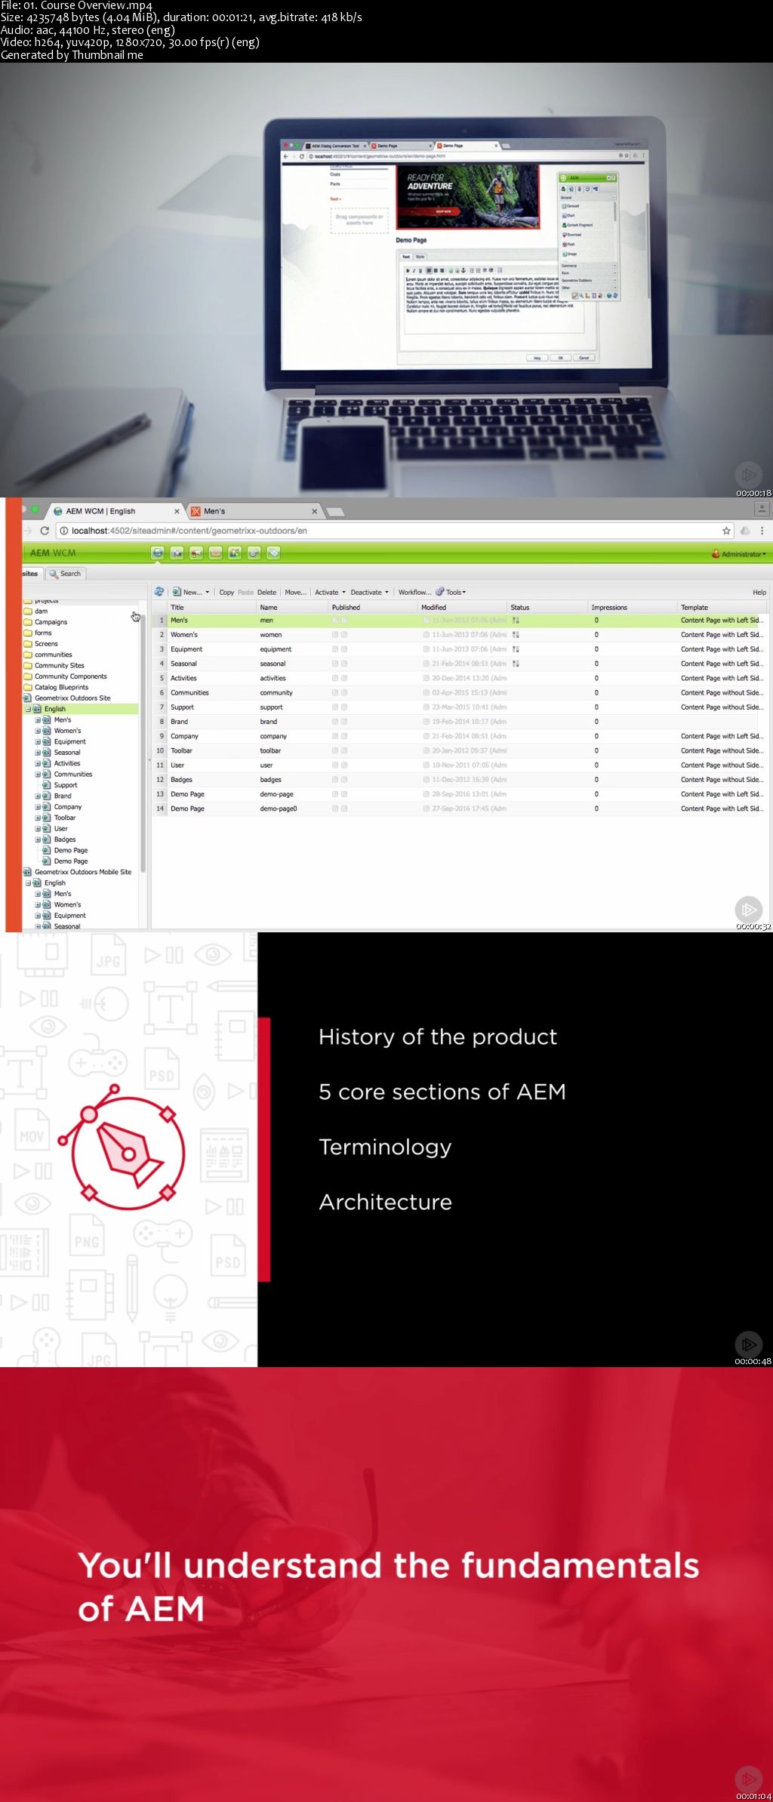The width and height of the screenshot is (773, 1802).
Task: Open the Chrome three-dot menu
Action: (762, 531)
